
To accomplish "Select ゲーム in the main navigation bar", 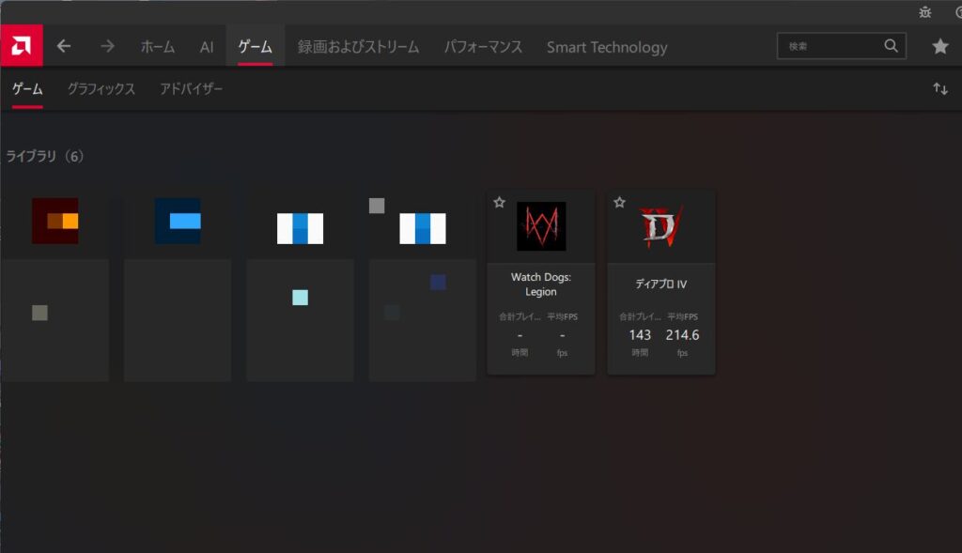I will point(256,47).
